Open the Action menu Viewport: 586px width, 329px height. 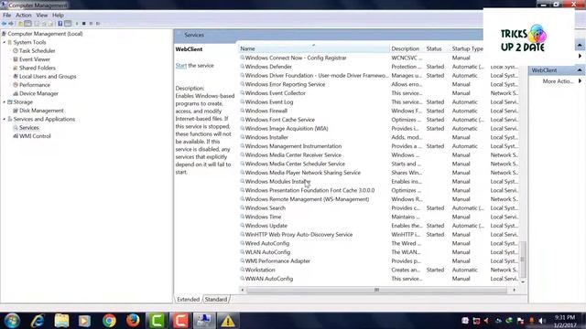(x=23, y=16)
